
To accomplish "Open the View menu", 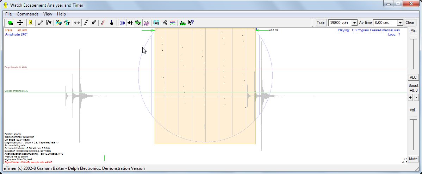I will click(48, 14).
